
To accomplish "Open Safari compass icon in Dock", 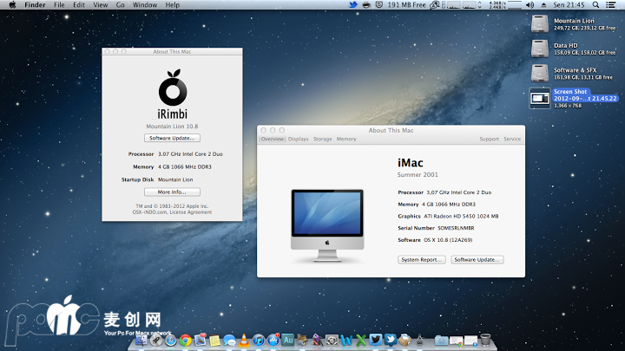I will point(171,341).
